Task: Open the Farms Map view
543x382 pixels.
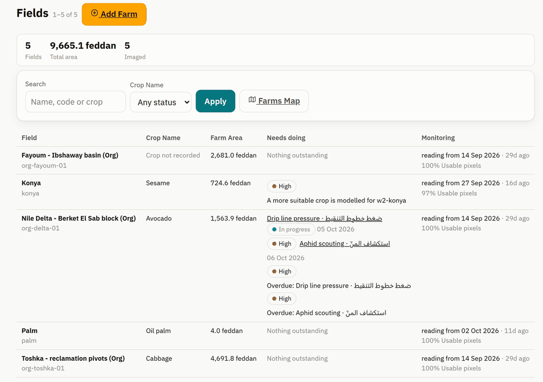Action: pyautogui.click(x=274, y=101)
